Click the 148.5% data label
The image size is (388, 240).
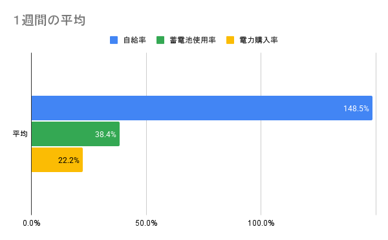356,109
